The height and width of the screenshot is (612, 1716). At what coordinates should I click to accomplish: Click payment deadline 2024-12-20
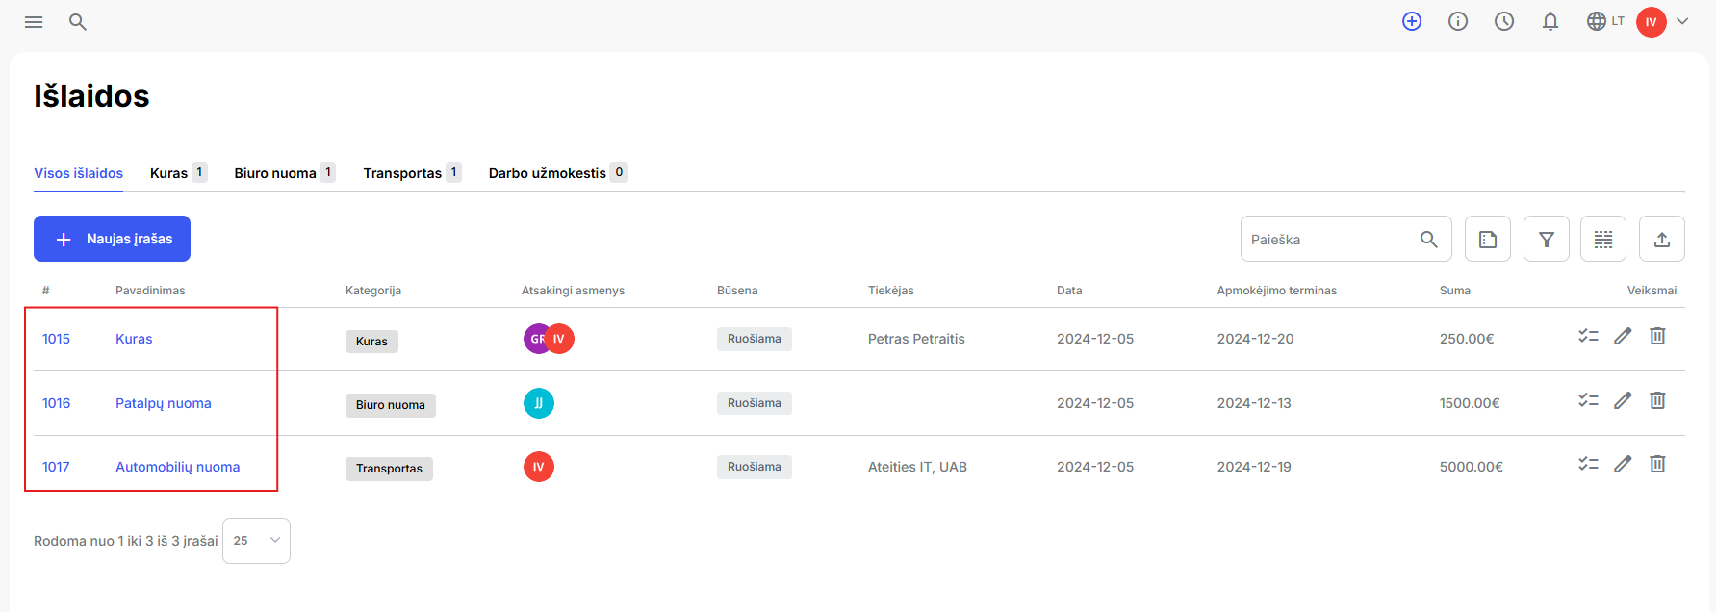point(1255,339)
